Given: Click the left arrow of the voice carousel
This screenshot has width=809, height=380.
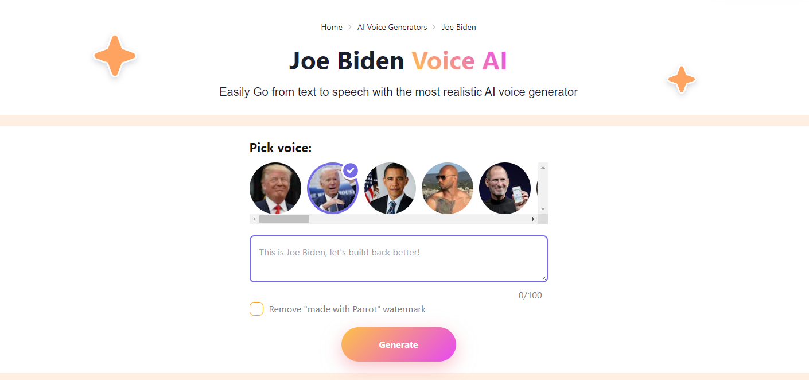Looking at the screenshot, I should (x=253, y=219).
